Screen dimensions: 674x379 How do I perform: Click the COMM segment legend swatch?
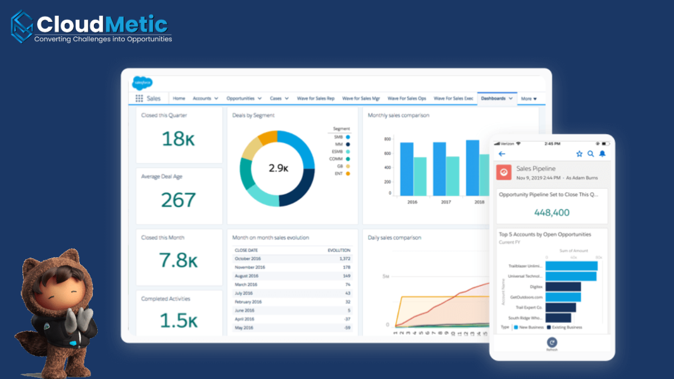pos(348,159)
